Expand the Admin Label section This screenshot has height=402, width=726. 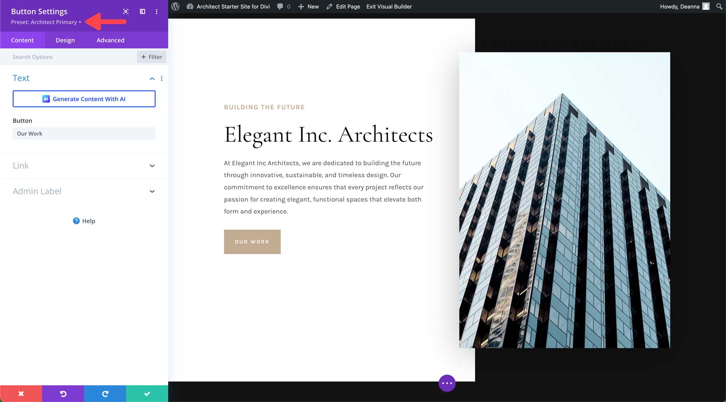pos(83,191)
